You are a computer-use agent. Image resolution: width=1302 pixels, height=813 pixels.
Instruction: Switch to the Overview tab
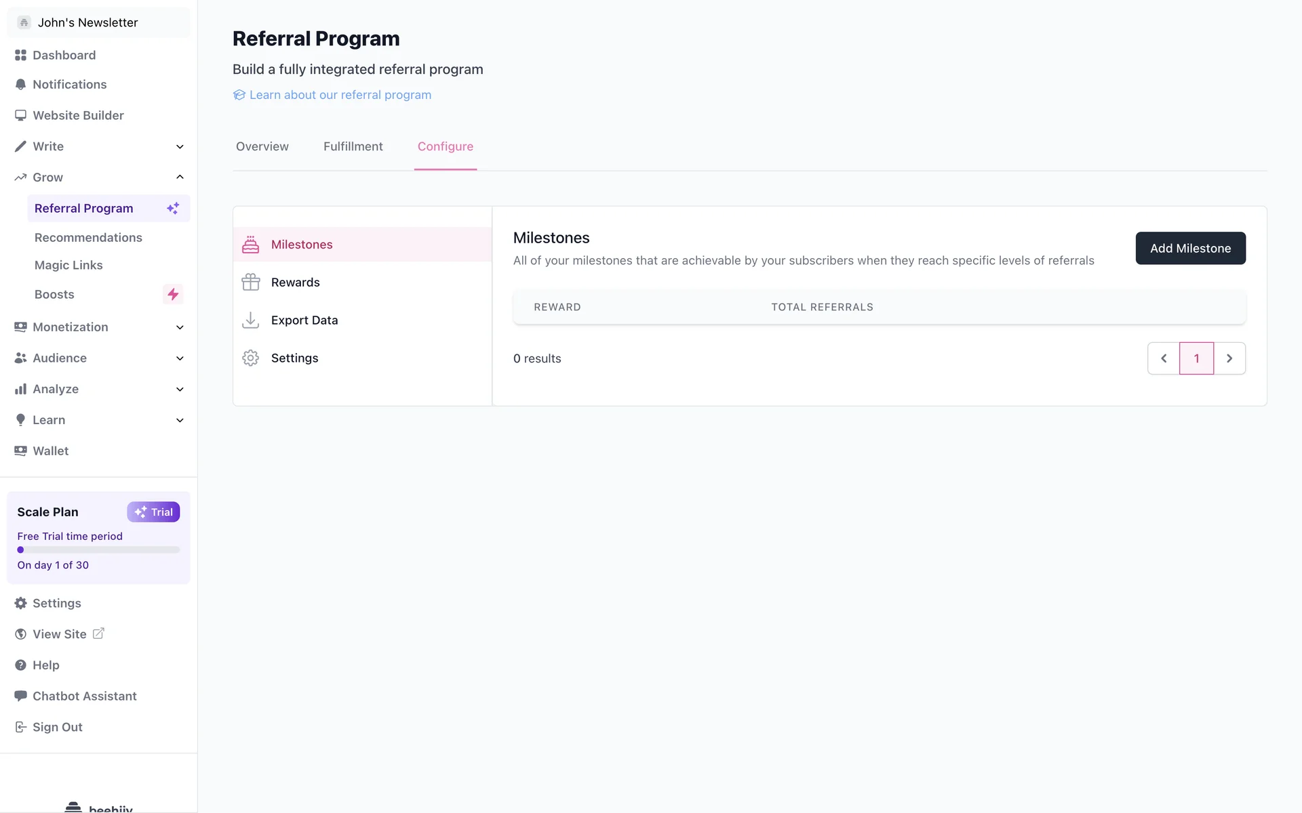[262, 146]
